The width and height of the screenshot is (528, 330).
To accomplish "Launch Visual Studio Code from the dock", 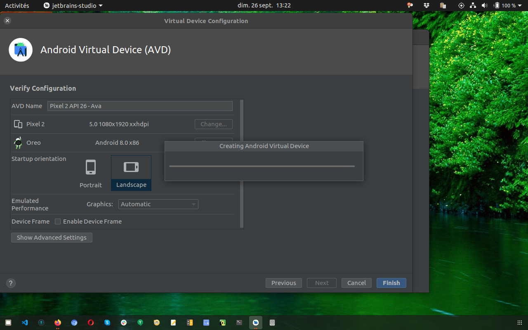I will [25, 323].
